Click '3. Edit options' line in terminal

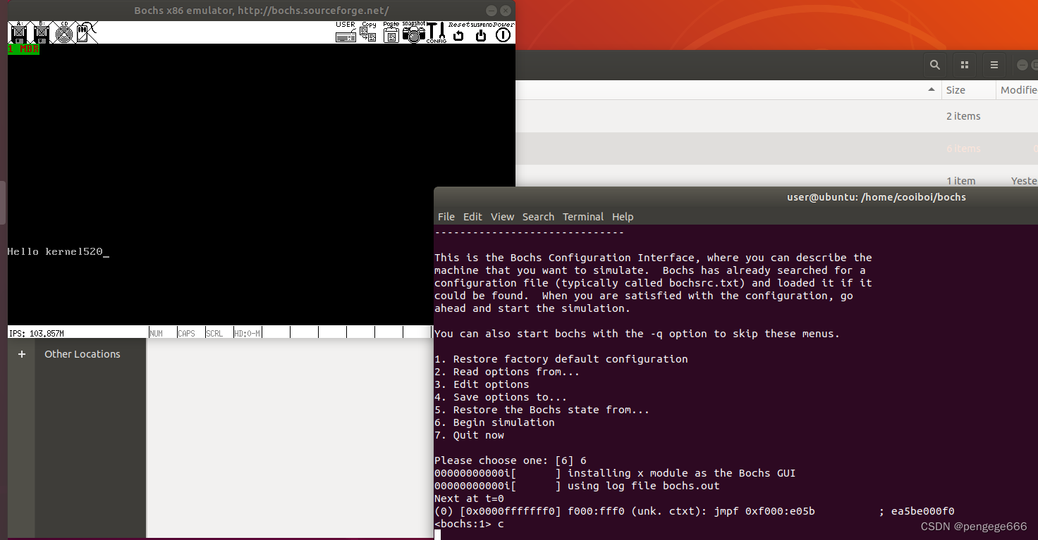point(482,384)
